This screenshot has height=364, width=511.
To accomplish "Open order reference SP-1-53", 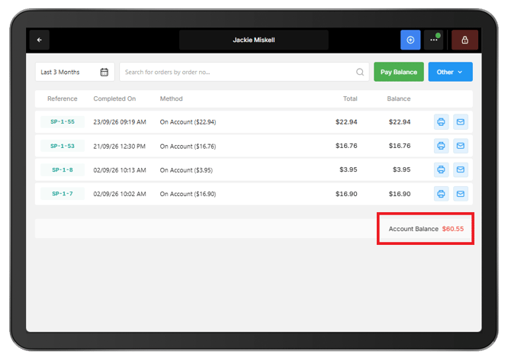I will (63, 146).
